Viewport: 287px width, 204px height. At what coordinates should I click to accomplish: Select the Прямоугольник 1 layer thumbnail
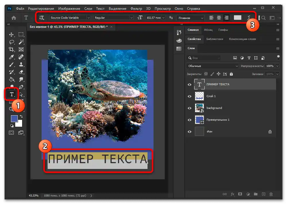click(x=199, y=120)
